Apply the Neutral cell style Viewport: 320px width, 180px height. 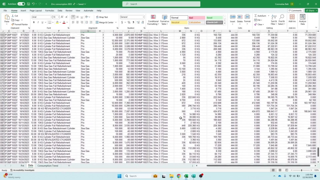179,22
